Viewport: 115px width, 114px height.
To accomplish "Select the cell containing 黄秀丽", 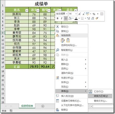I will [17, 33].
